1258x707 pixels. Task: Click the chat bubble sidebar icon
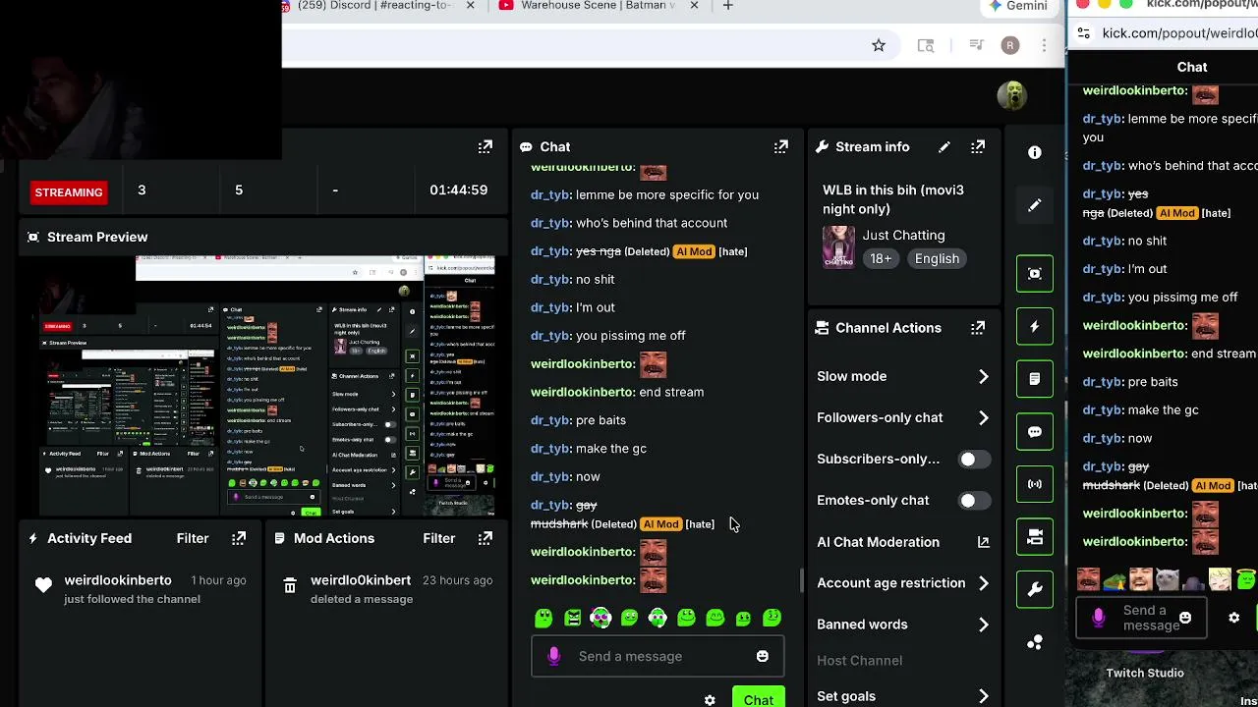(x=1035, y=431)
